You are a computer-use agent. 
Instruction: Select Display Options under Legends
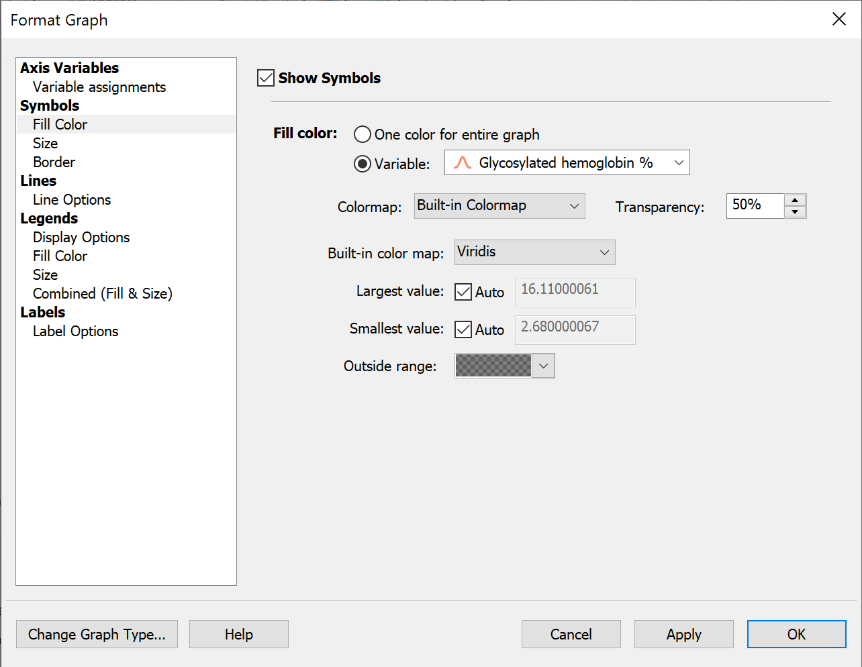tap(81, 237)
